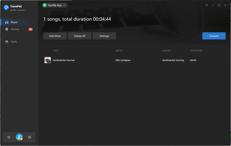Click the TunePat logo icon
Image resolution: width=231 pixels, height=146 pixels.
tap(6, 8)
